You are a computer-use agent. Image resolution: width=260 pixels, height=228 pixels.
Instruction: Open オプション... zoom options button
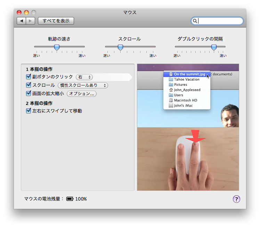[x=82, y=94]
